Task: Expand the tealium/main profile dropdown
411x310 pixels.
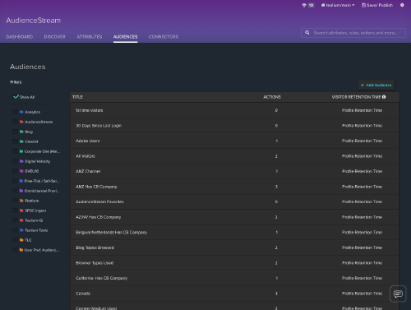Action: point(338,5)
